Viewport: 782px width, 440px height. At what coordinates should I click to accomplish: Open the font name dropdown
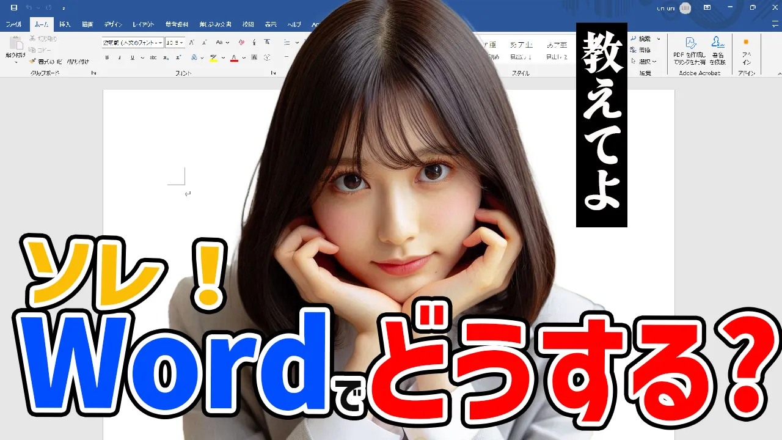coord(161,43)
